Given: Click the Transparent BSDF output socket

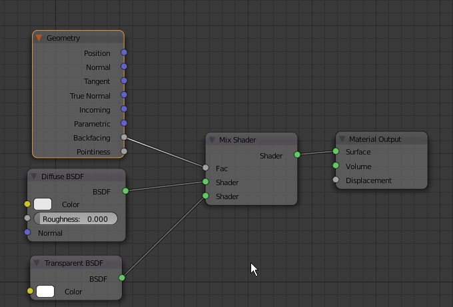Looking at the screenshot, I should (122, 278).
